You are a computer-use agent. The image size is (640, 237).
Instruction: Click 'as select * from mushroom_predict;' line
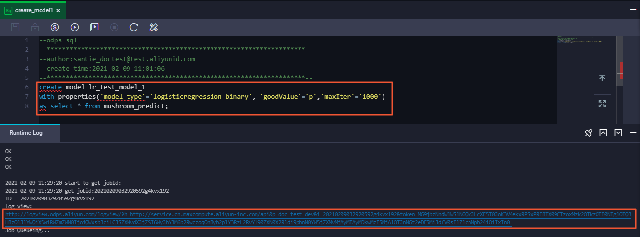[x=104, y=106]
